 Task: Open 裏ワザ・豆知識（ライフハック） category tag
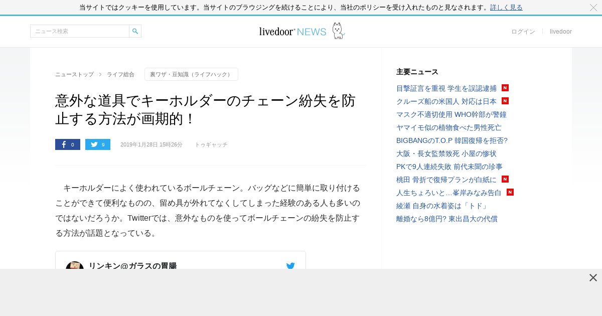tap(191, 74)
